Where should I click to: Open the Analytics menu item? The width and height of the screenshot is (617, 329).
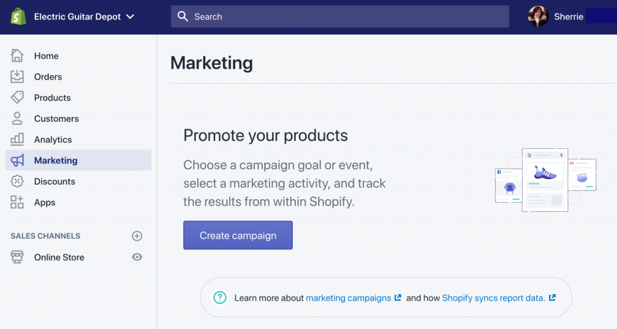click(53, 140)
